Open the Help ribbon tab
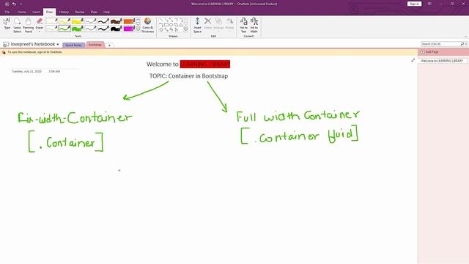The width and height of the screenshot is (469, 264). (106, 12)
